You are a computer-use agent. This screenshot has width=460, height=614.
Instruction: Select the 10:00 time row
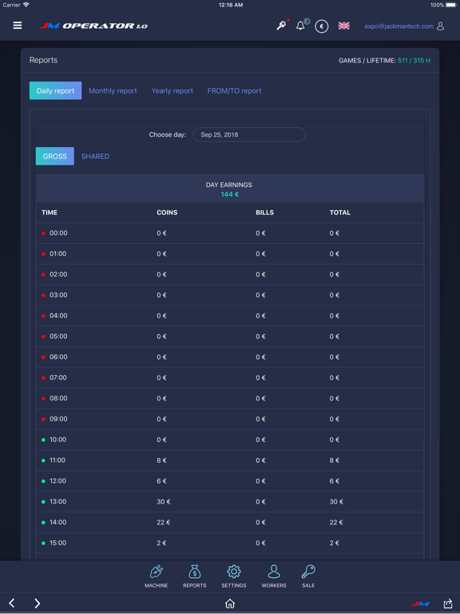click(230, 440)
